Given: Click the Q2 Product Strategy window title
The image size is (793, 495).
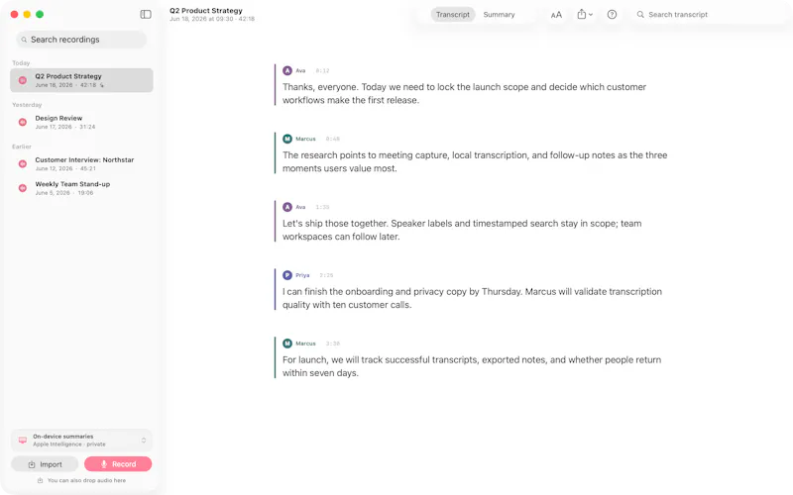Looking at the screenshot, I should pyautogui.click(x=206, y=11).
